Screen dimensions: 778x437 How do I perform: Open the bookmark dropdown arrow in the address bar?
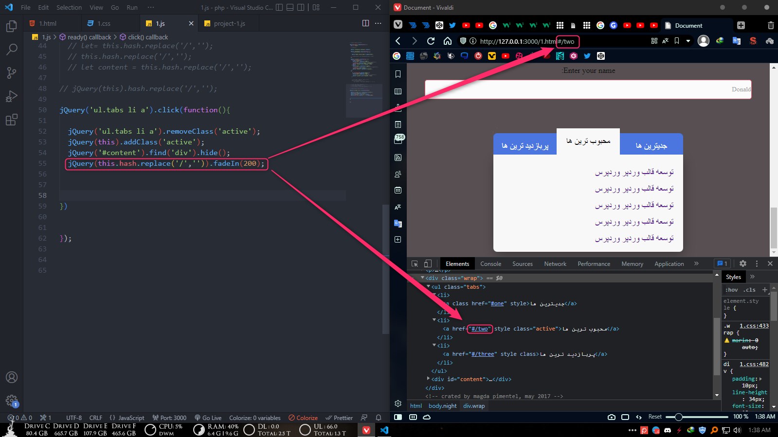688,41
